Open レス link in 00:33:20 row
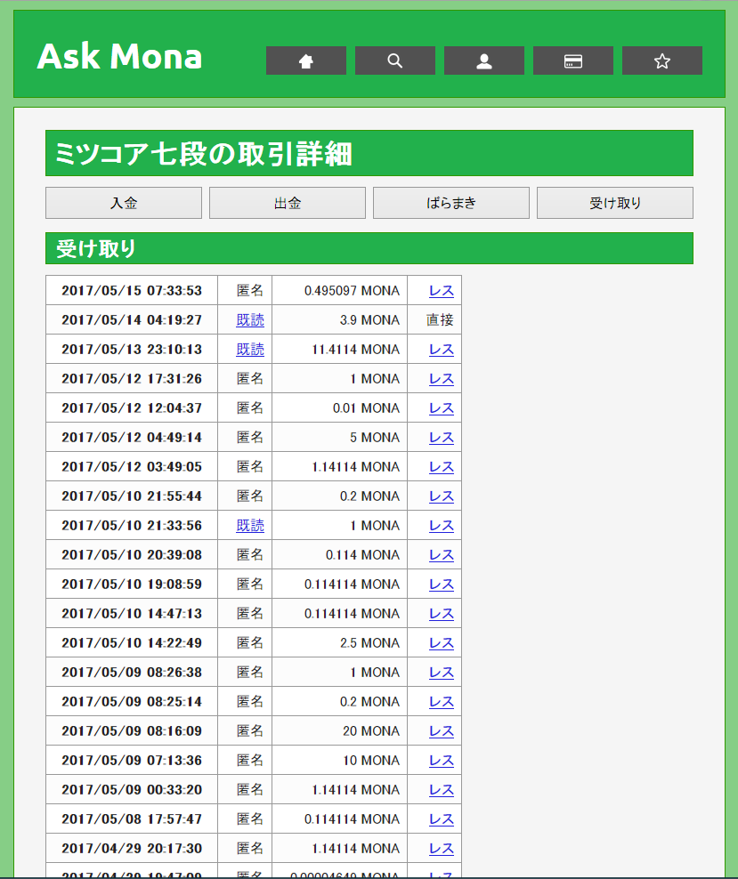Image resolution: width=738 pixels, height=879 pixels. click(442, 789)
